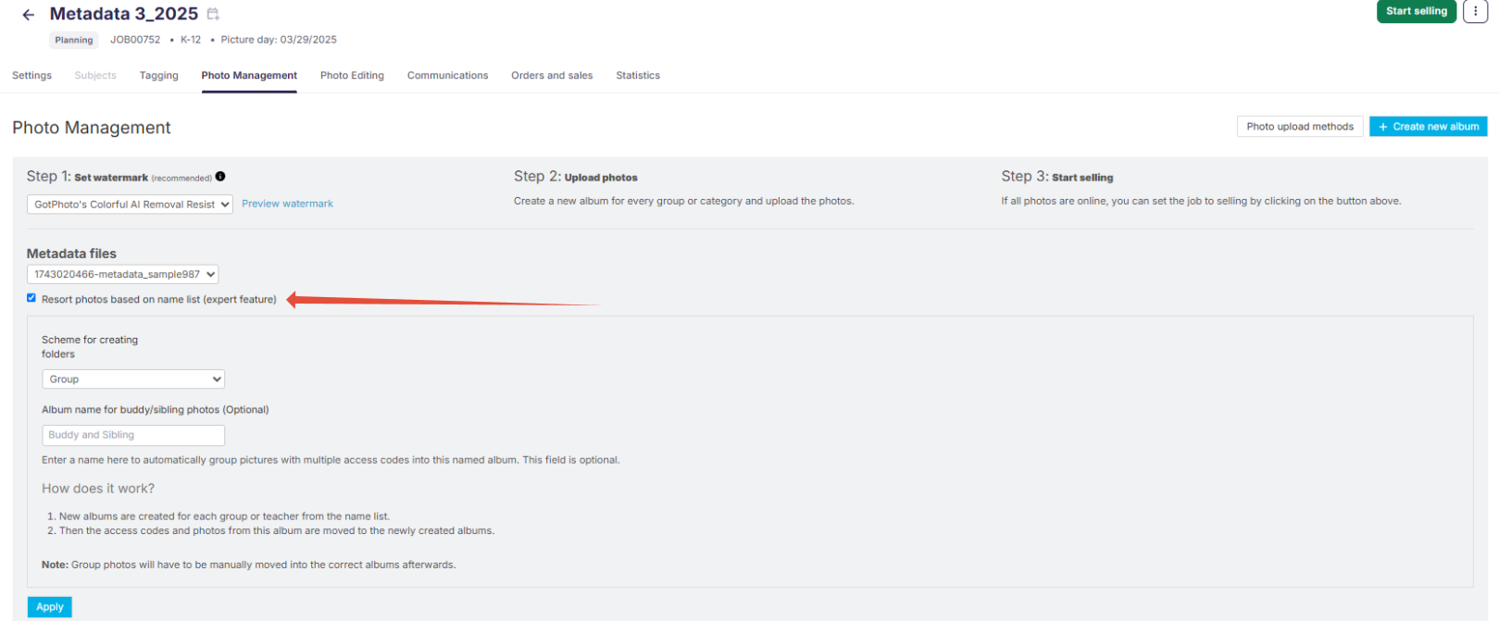
Task: Click the calendar icon beside Metadata 3_2025
Action: pos(213,14)
